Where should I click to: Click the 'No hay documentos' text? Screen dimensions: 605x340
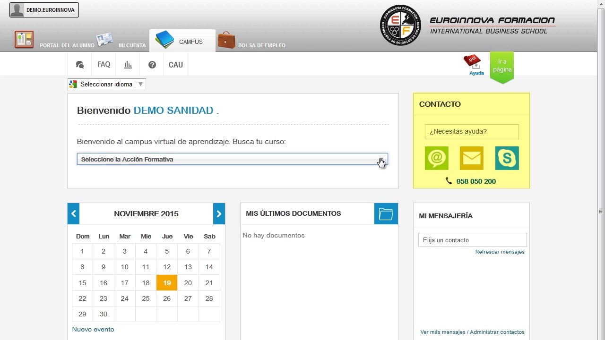click(274, 235)
